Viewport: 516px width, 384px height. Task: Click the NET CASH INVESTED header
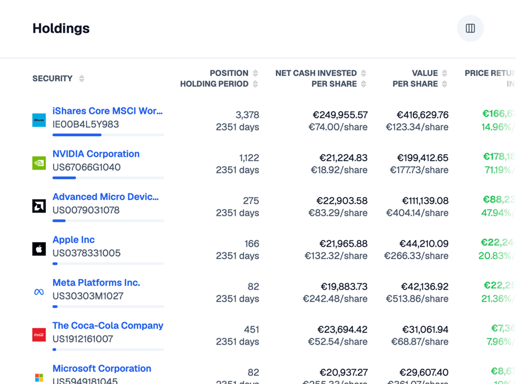click(316, 73)
